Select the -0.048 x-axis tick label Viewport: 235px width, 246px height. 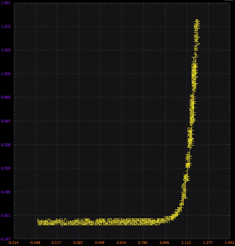pyautogui.click(x=35, y=243)
